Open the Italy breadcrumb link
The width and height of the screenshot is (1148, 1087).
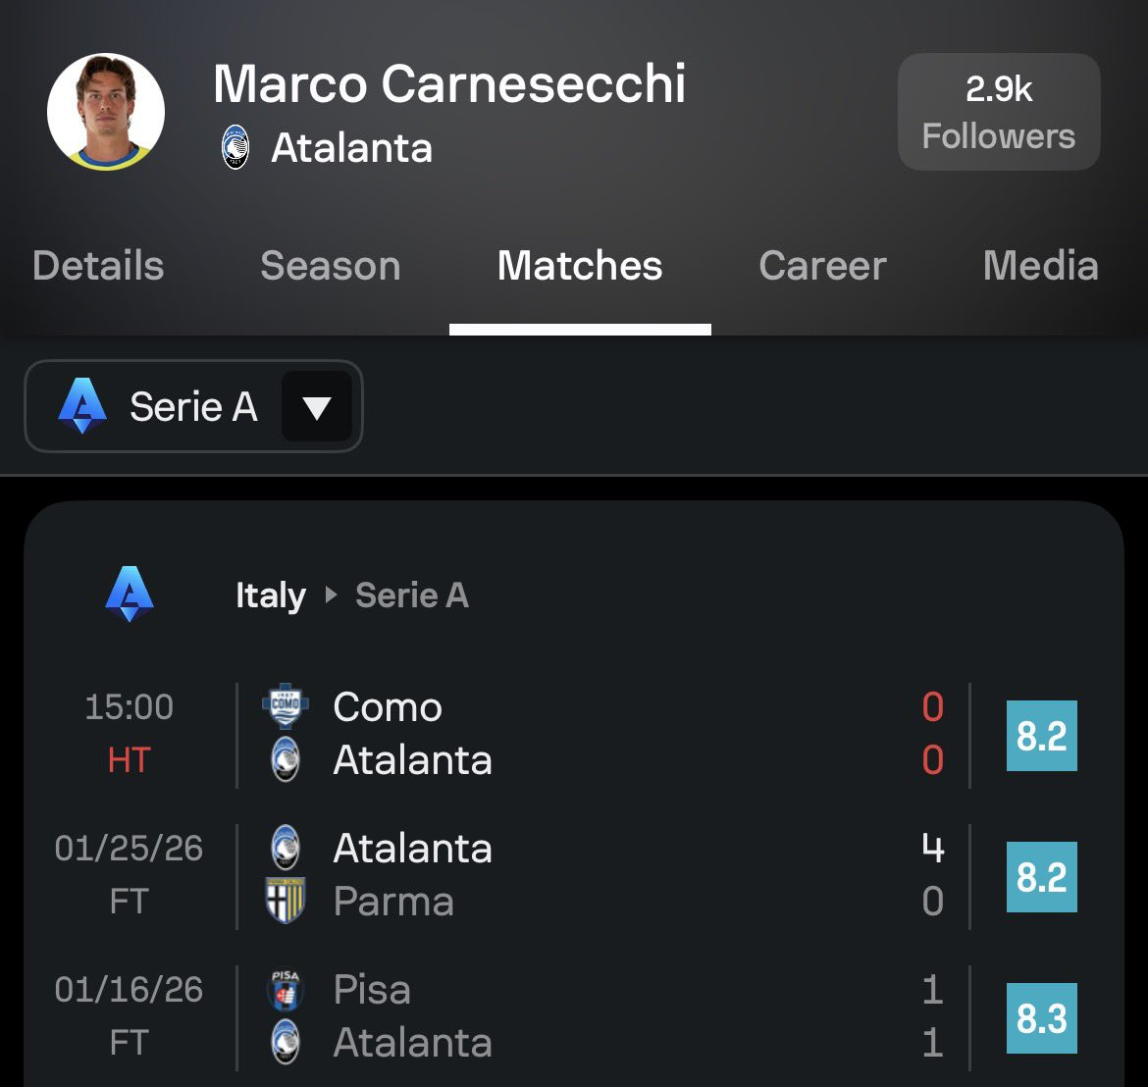pos(271,595)
